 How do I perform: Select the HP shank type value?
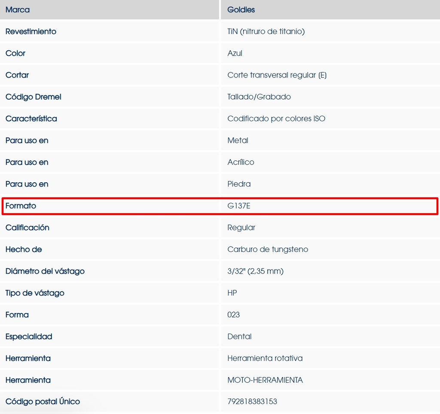[232, 293]
